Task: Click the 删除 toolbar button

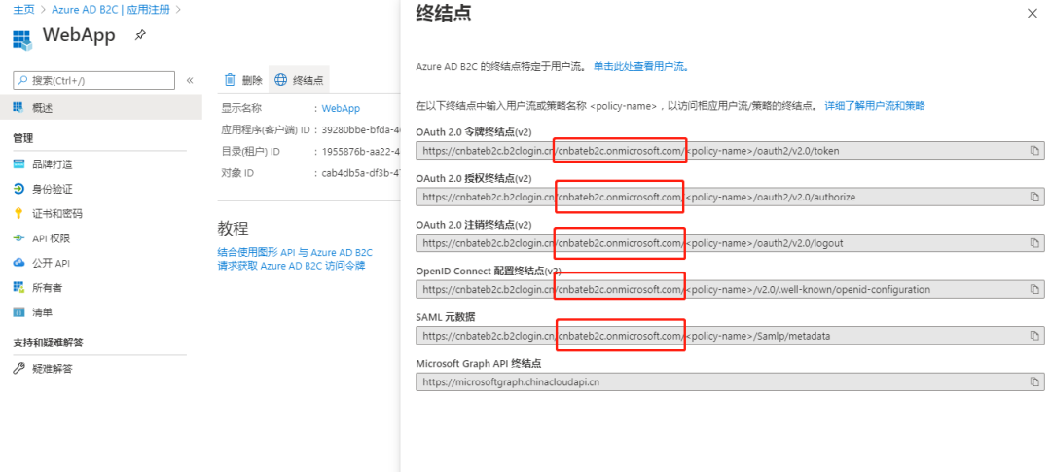Action: click(242, 80)
